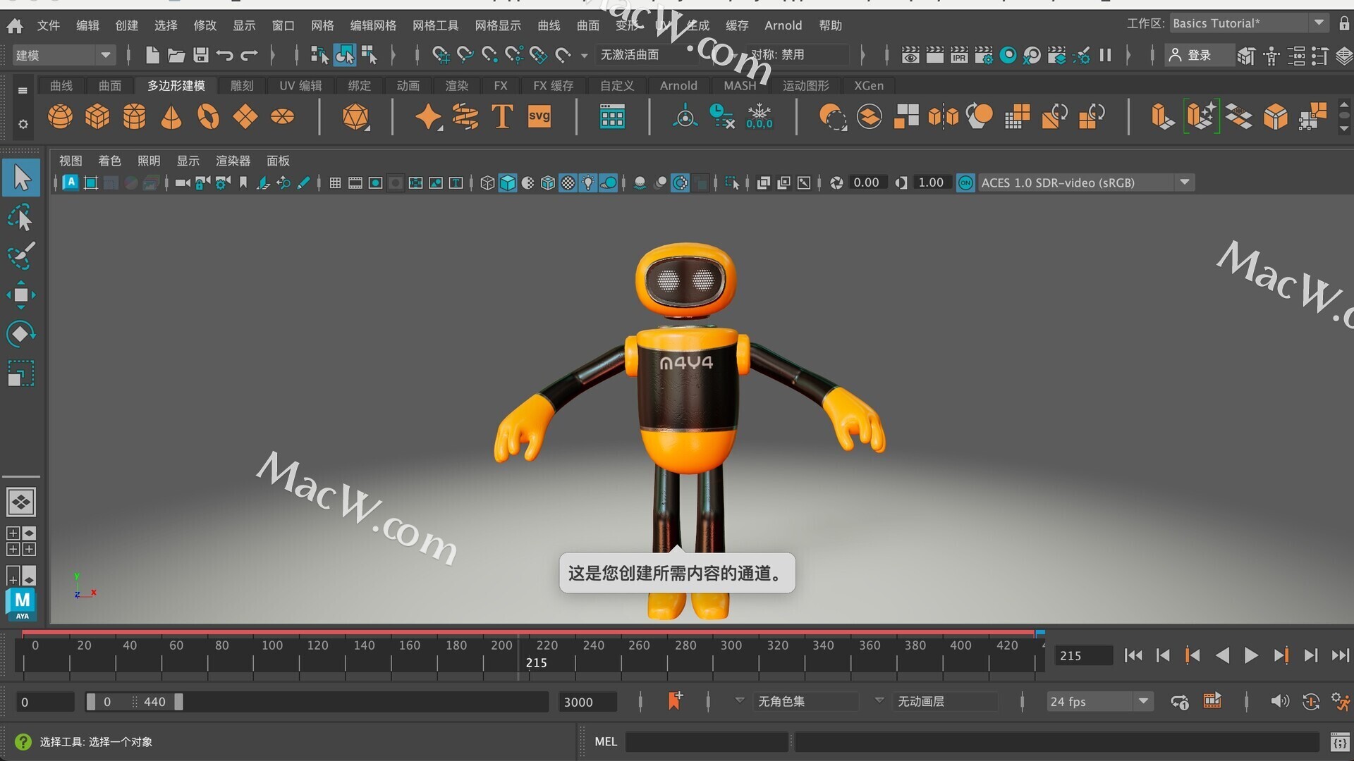Open the Basics Tutorial workspace dropdown

coord(1249,23)
